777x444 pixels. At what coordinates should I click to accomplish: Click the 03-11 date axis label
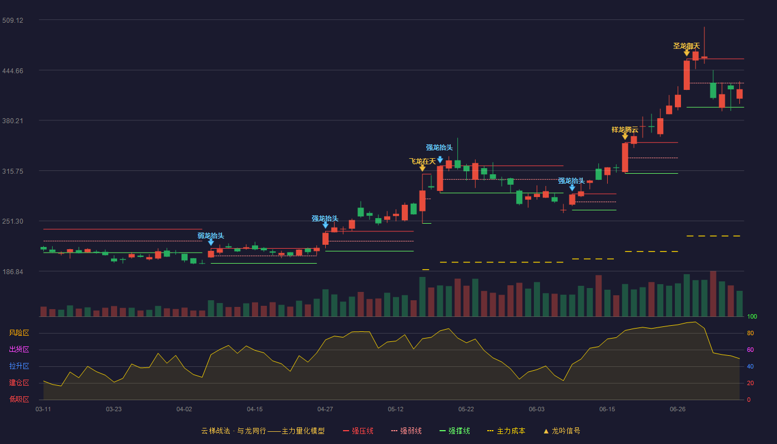pos(43,409)
